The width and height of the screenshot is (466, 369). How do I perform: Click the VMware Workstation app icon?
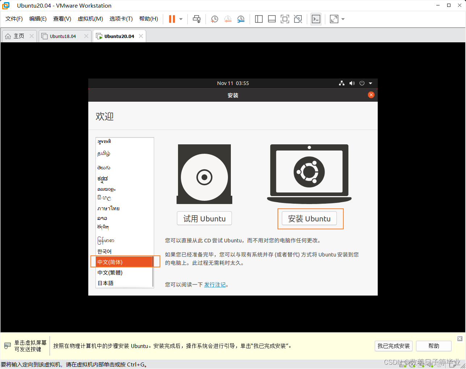tap(6, 5)
